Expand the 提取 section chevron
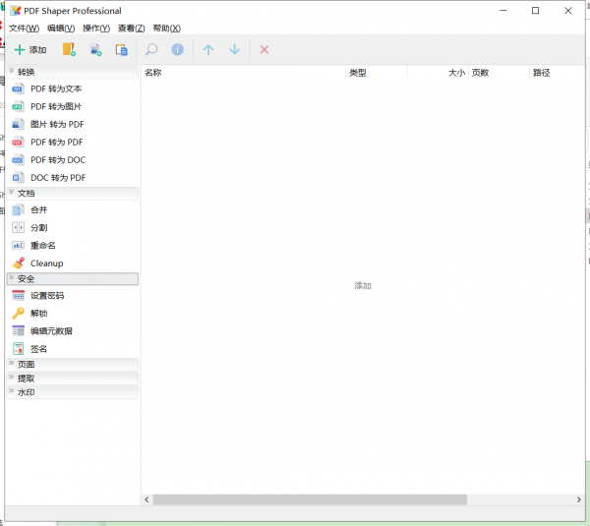The image size is (590, 526). 11,377
